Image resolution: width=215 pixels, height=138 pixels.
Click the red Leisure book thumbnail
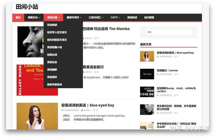tap(30, 80)
